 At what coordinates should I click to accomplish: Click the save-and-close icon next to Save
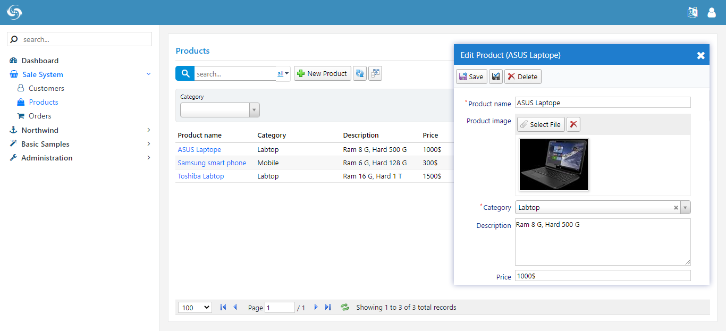[495, 76]
